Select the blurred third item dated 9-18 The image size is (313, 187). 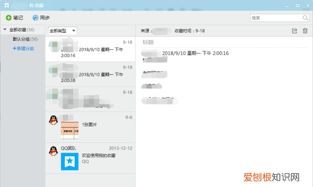tap(90, 99)
